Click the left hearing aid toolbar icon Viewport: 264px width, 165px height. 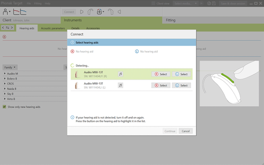[x=110, y=12]
